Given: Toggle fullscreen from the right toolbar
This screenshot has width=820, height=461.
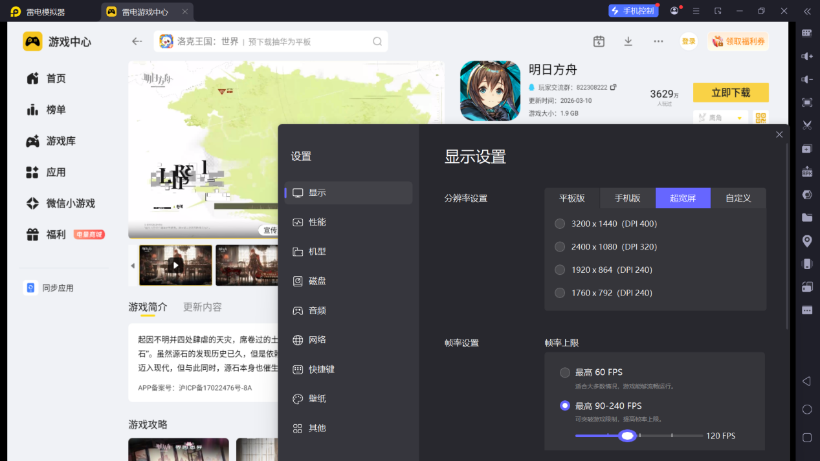Looking at the screenshot, I should tap(806, 102).
